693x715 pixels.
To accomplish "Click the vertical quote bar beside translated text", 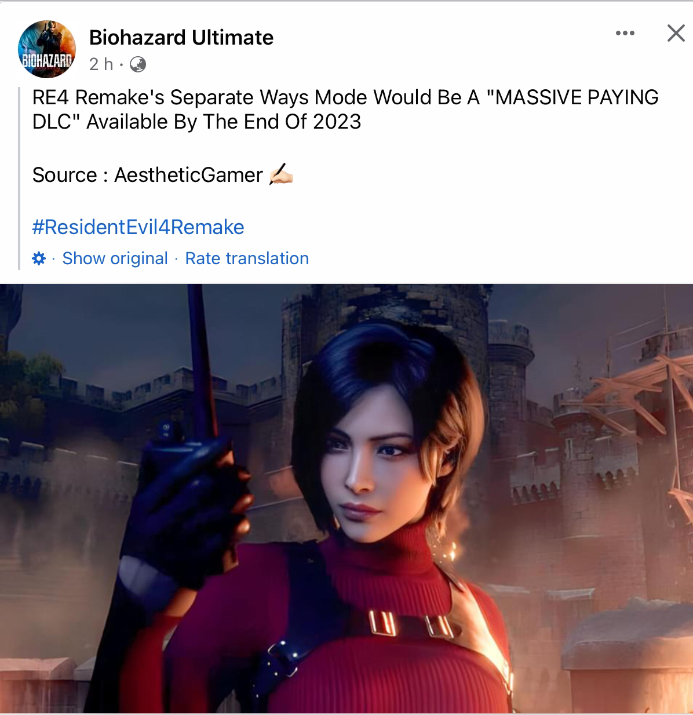I will point(19,178).
